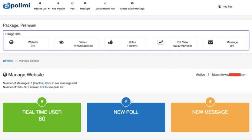The image size is (252, 140).
Task: Click the envelope icon above Messages
Action: 85,3
